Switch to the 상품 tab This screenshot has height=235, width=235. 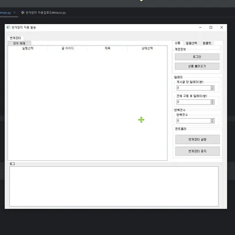pyautogui.click(x=177, y=43)
